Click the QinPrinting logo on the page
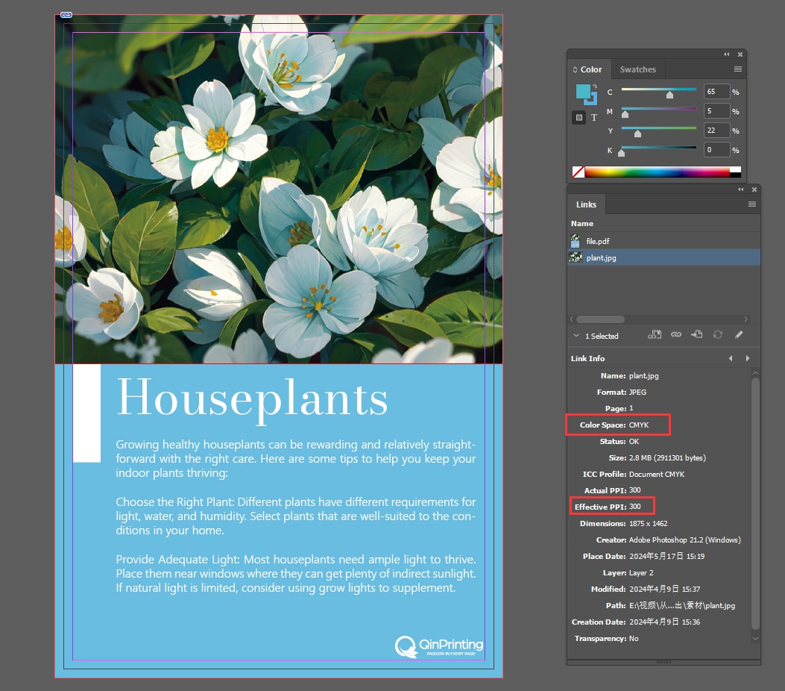The width and height of the screenshot is (785, 691). (439, 646)
